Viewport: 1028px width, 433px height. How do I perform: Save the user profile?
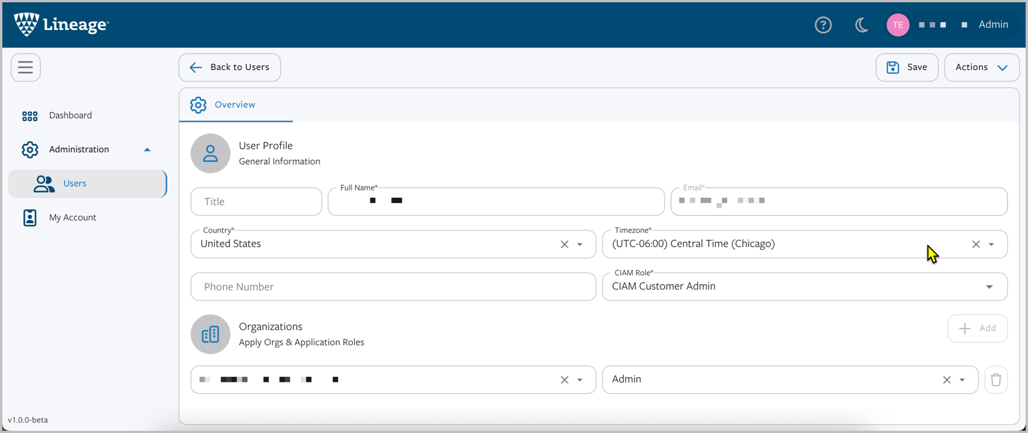tap(907, 67)
